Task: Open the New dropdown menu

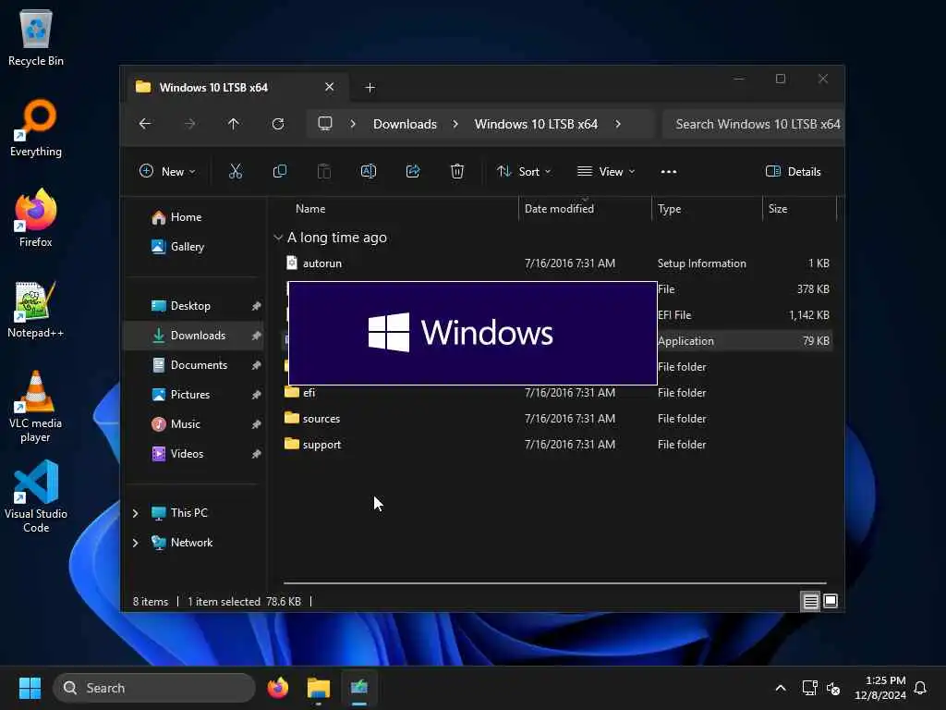Action: pos(167,171)
